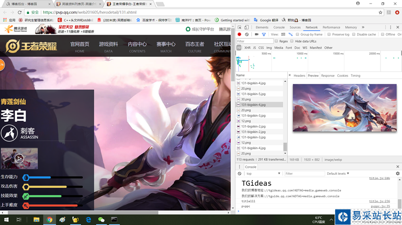Switch to the Memory panel tab
The height and width of the screenshot is (225, 402).
(x=351, y=27)
